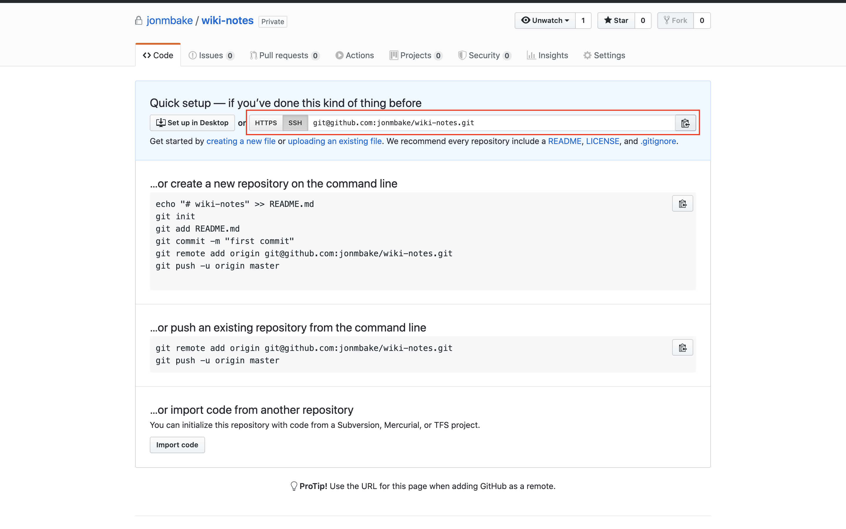Open the .gitignore link
The height and width of the screenshot is (529, 846).
[658, 141]
